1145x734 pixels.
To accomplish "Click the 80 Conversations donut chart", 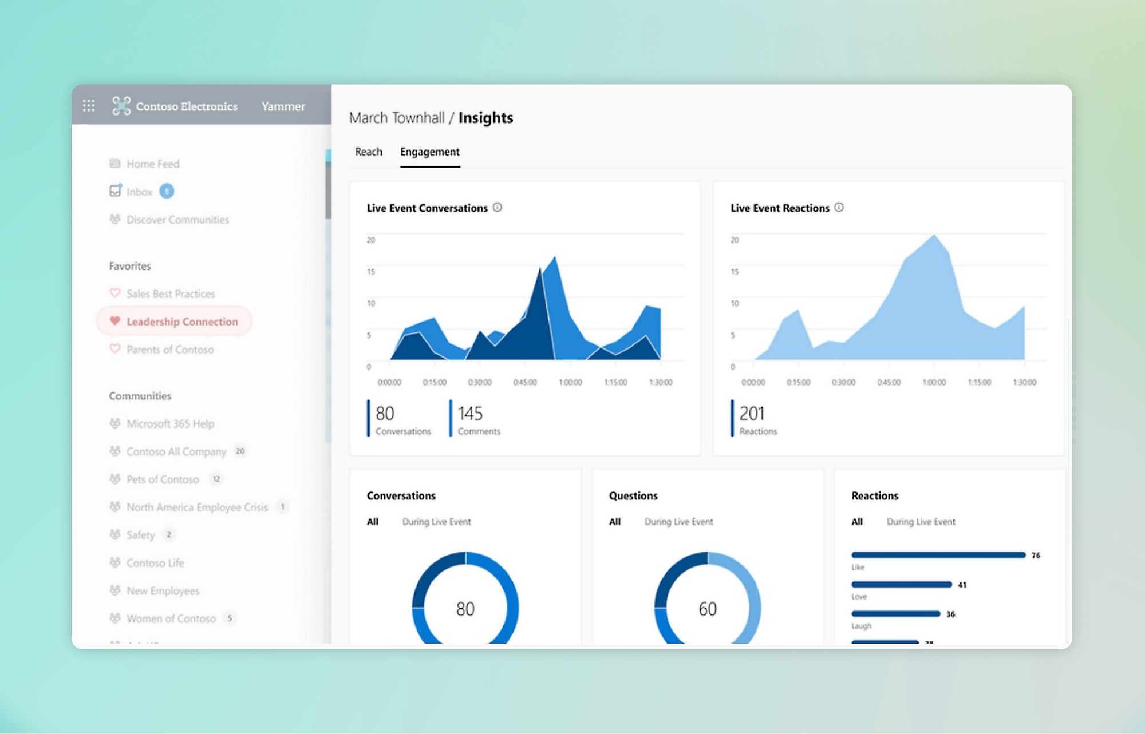I will pos(465,604).
